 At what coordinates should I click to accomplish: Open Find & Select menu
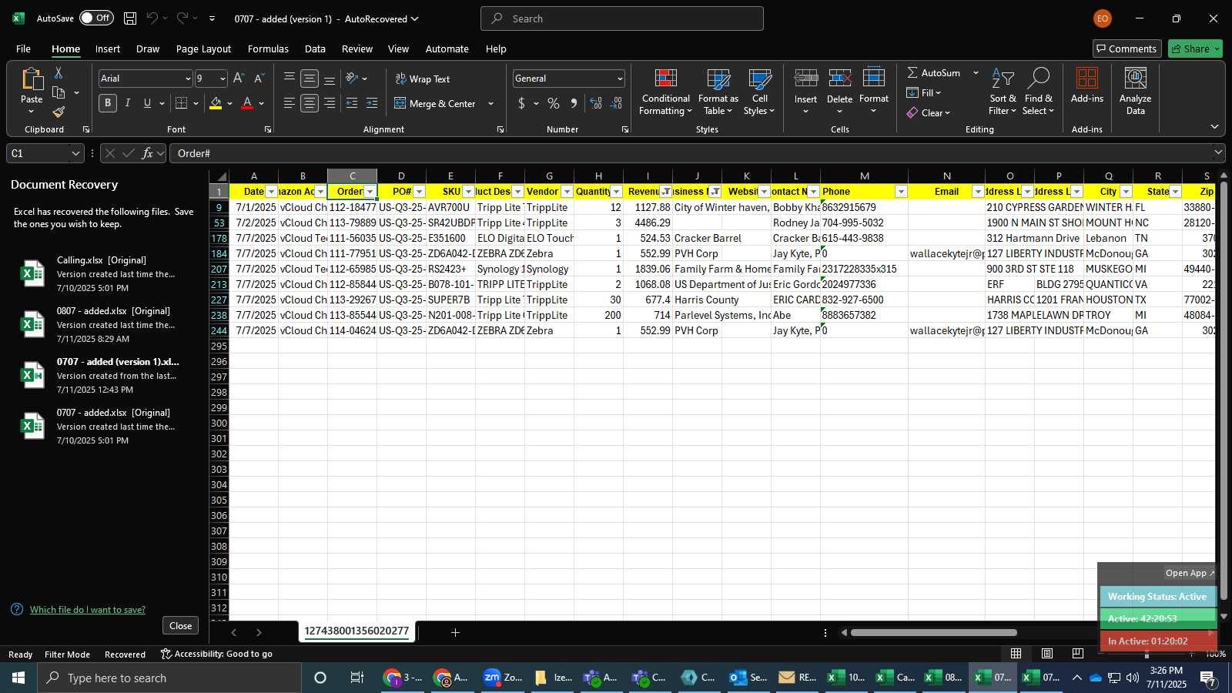click(x=1039, y=92)
